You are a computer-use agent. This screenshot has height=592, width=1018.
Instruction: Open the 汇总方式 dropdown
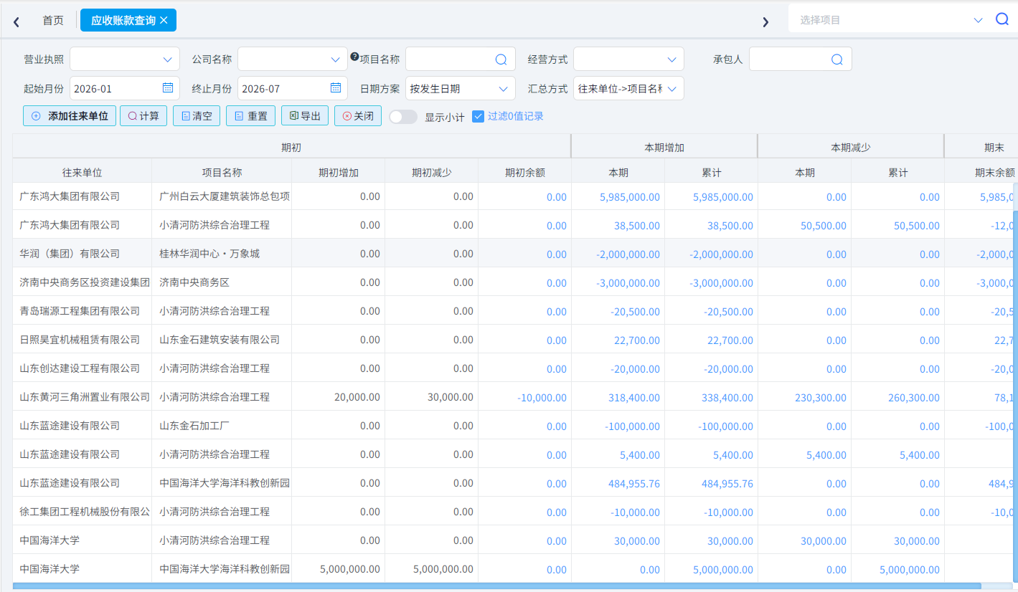[x=628, y=89]
